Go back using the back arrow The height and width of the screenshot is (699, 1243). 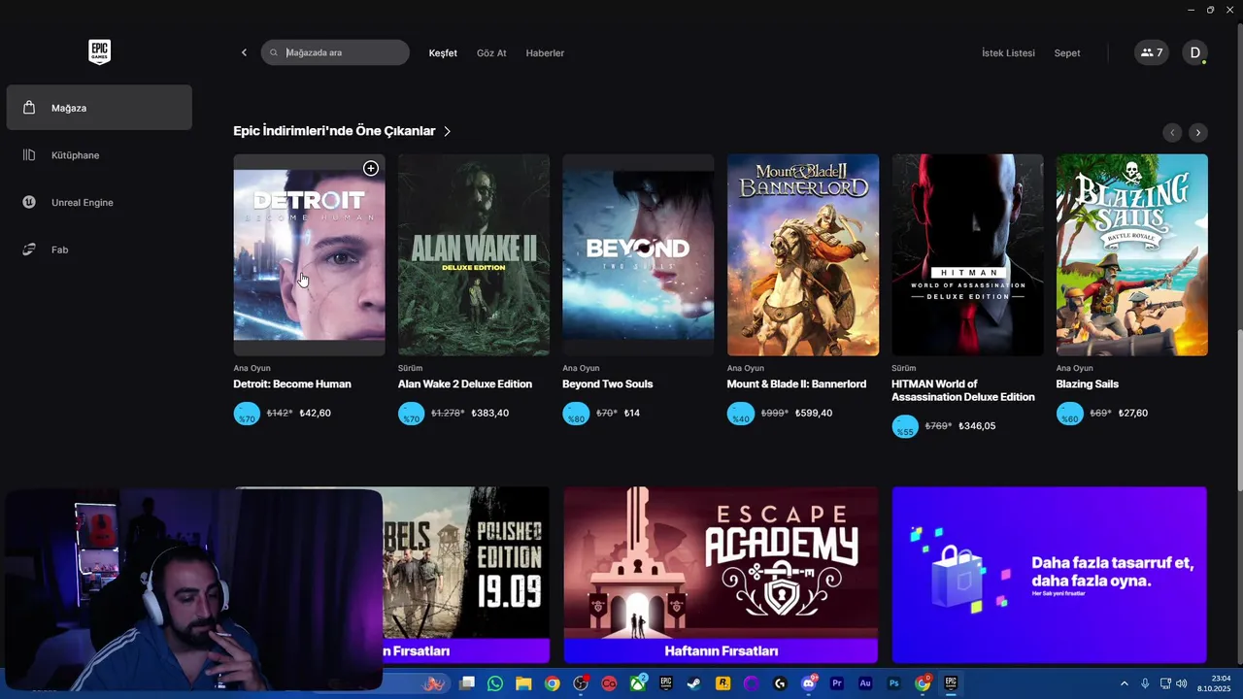click(244, 52)
